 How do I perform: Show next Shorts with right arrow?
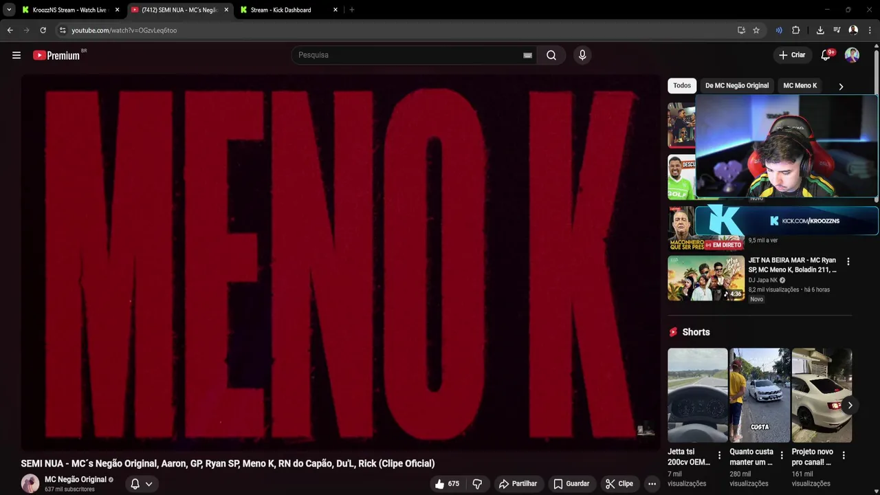(x=850, y=405)
